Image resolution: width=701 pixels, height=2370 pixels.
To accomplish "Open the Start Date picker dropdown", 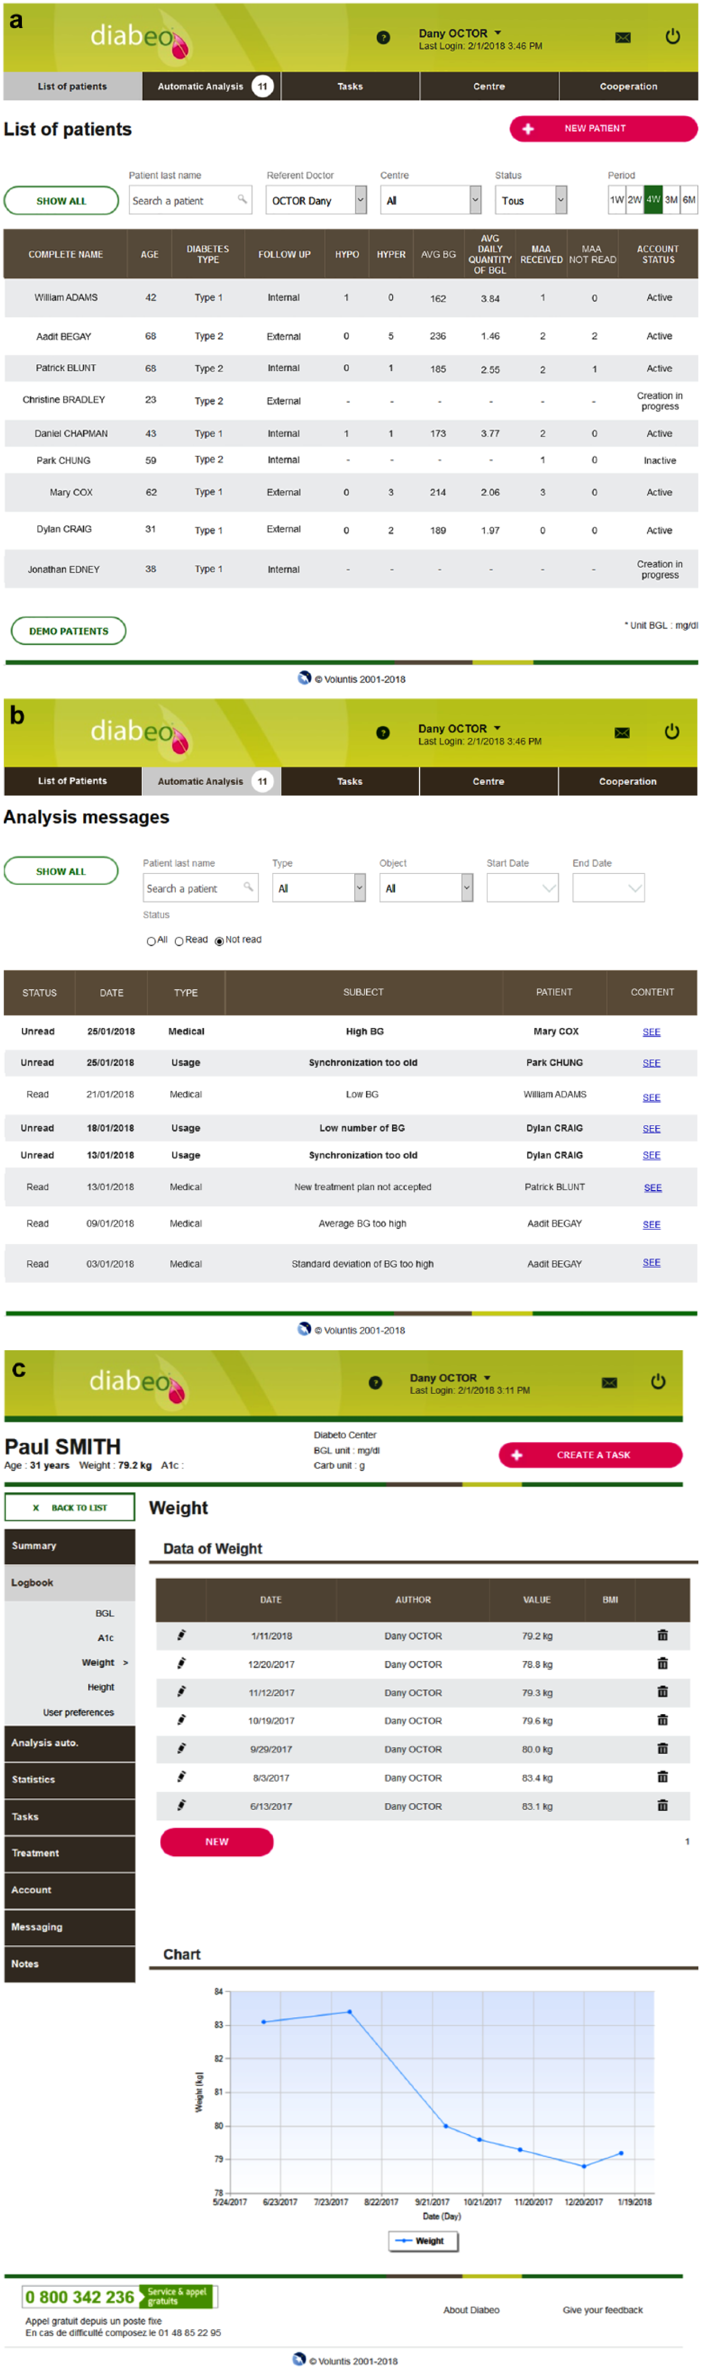I will click(522, 888).
